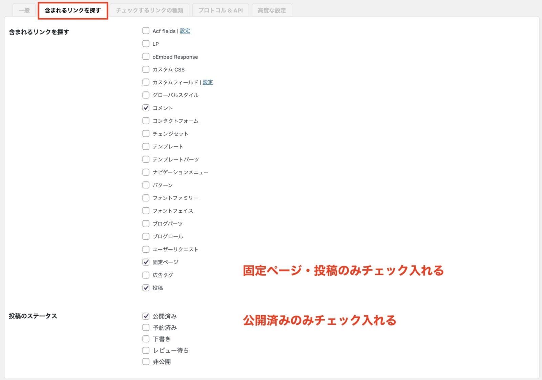Switch to the 一般 tab

coord(24,10)
